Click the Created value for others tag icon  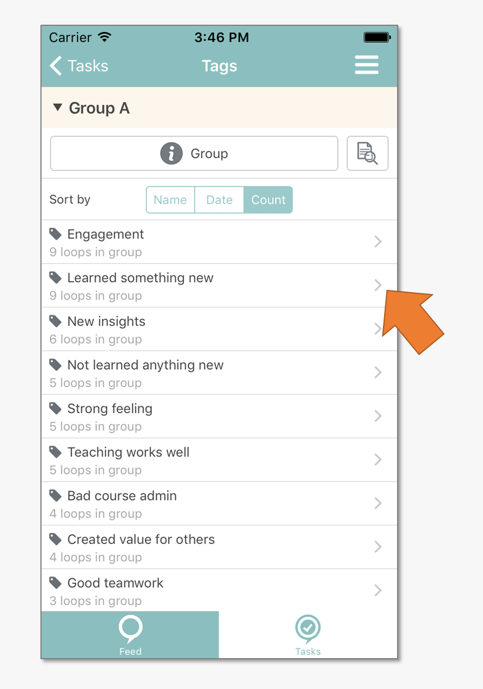[55, 539]
